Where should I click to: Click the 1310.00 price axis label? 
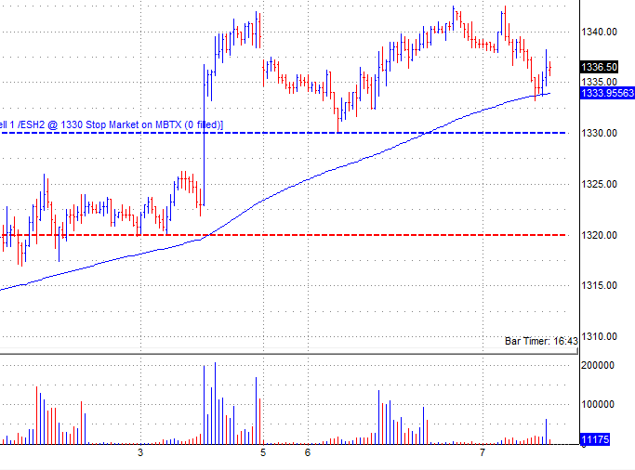coord(599,336)
